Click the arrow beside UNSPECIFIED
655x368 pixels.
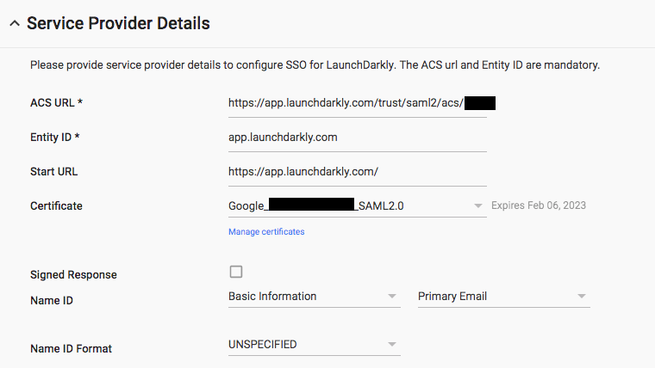pos(393,346)
